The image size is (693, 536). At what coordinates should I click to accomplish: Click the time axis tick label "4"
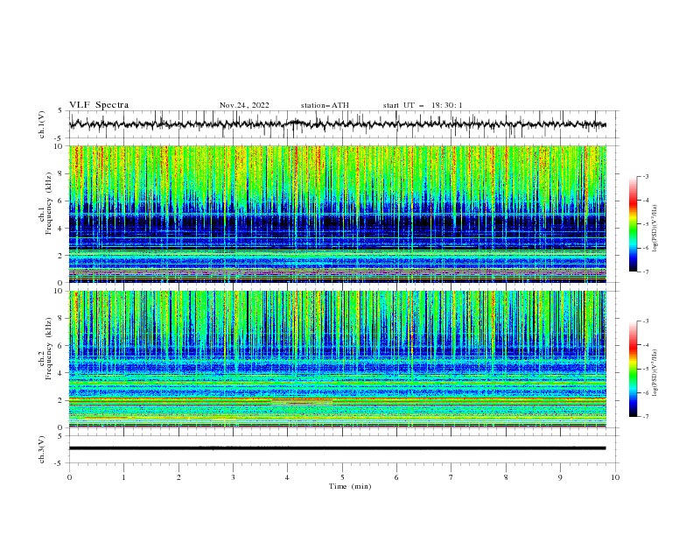(288, 477)
